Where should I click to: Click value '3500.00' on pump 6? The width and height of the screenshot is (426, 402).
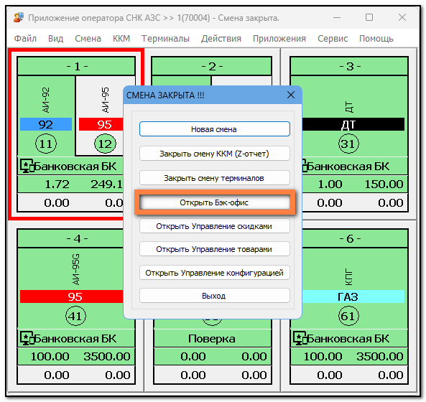click(x=380, y=356)
